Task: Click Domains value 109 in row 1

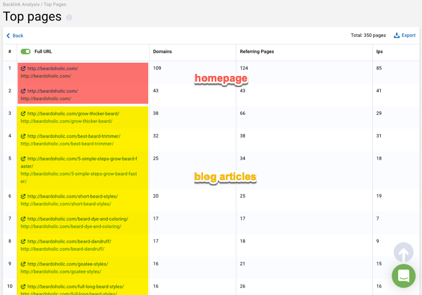Action: pos(157,68)
